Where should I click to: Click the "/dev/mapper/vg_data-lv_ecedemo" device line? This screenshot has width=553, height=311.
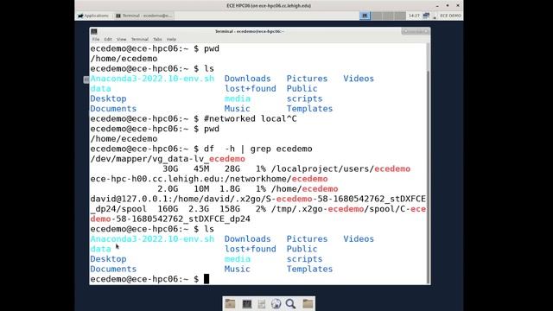click(168, 159)
